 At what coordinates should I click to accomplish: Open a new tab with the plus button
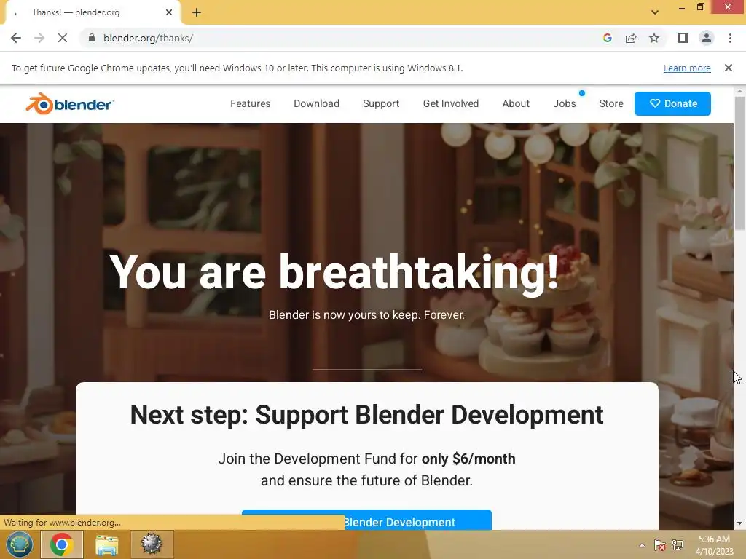[197, 12]
